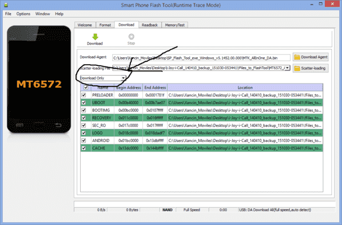The height and width of the screenshot is (225, 342).
Task: Click the 0 Bytes status entry
Action: click(132, 210)
